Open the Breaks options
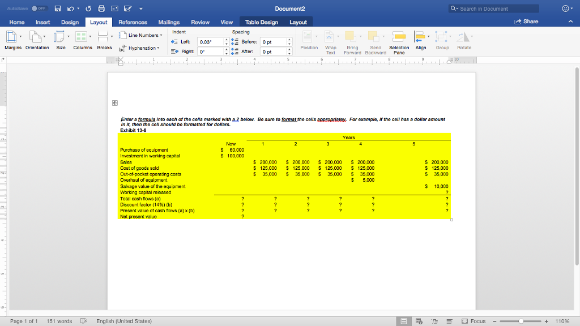 tap(104, 41)
